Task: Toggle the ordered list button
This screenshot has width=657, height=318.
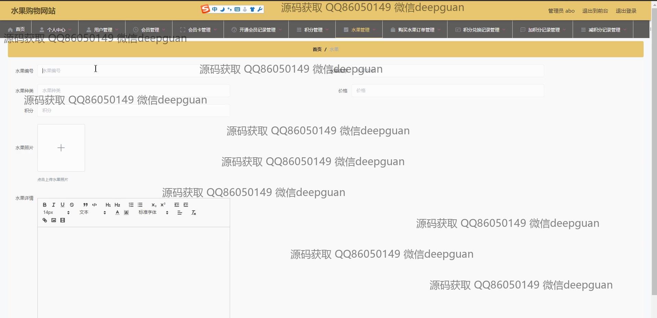Action: point(131,205)
